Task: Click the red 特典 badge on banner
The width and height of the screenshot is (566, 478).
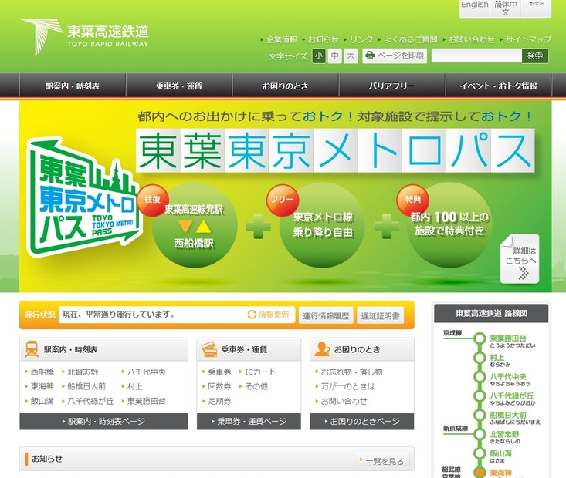Action: [412, 200]
